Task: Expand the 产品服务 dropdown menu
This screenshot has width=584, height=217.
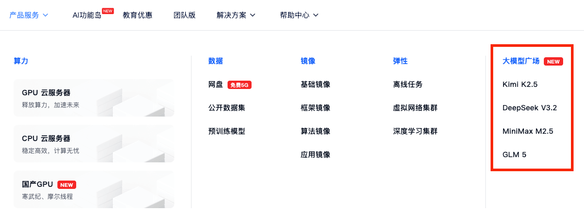Action: [x=29, y=15]
